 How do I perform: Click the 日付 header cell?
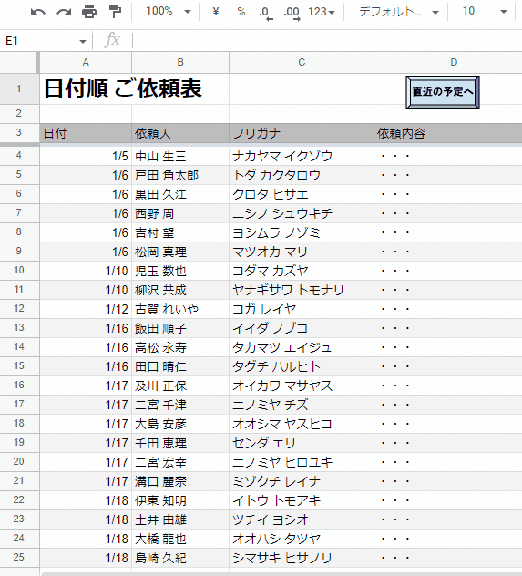[x=86, y=133]
